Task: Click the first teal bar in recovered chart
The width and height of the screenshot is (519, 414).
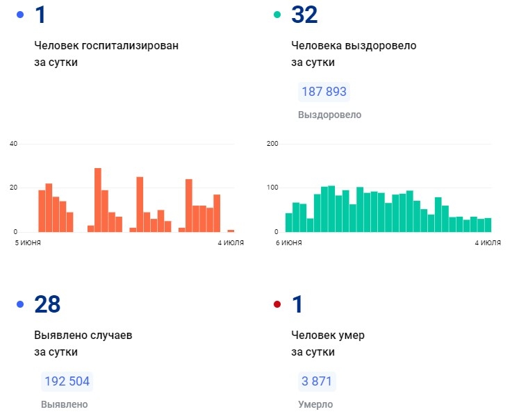Action: click(289, 222)
